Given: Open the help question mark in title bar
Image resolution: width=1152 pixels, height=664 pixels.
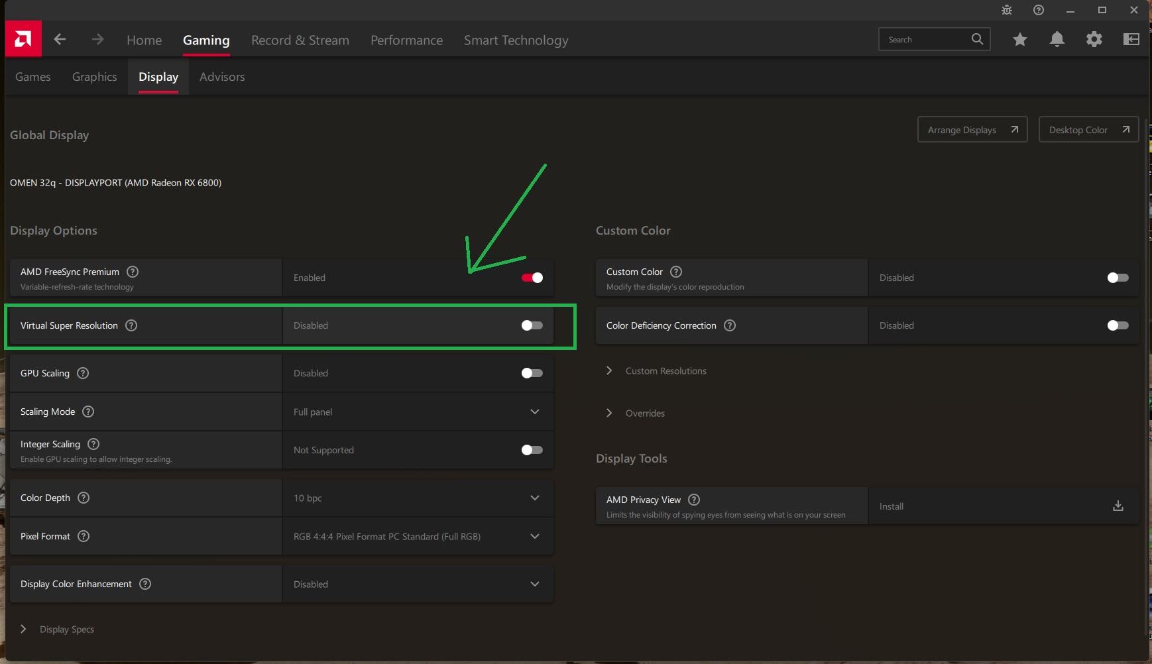Looking at the screenshot, I should point(1039,10).
